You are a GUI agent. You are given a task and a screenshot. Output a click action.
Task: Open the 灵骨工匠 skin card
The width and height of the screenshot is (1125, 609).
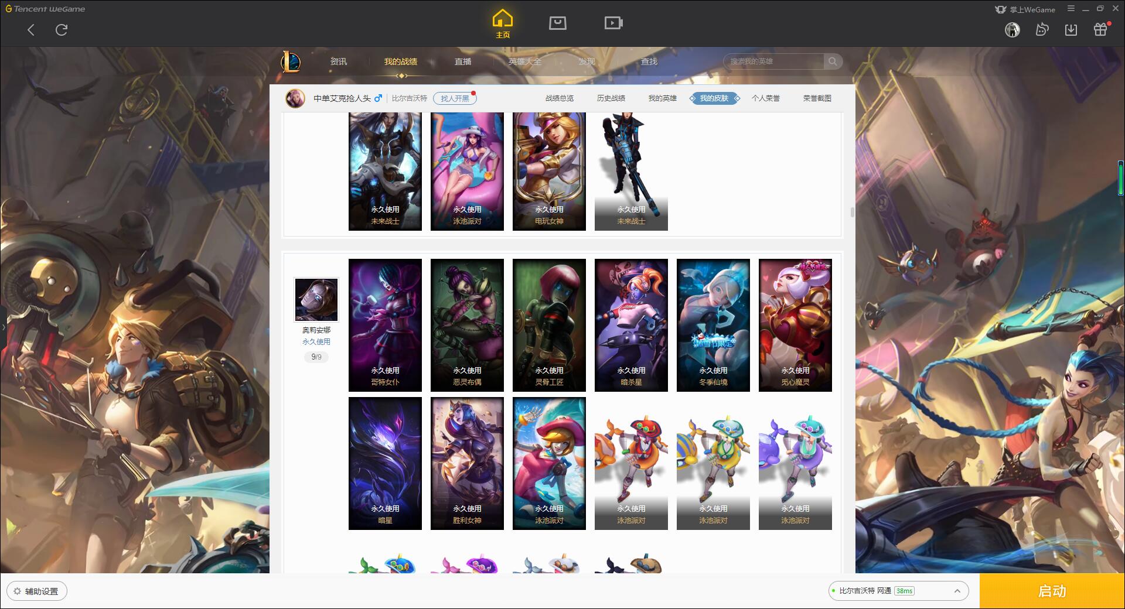(549, 325)
